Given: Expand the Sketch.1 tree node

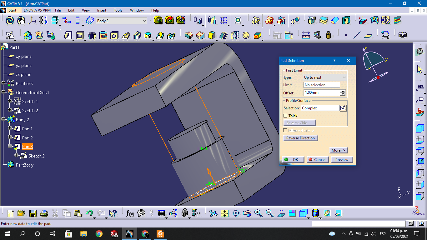Looking at the screenshot, I should [10, 101].
